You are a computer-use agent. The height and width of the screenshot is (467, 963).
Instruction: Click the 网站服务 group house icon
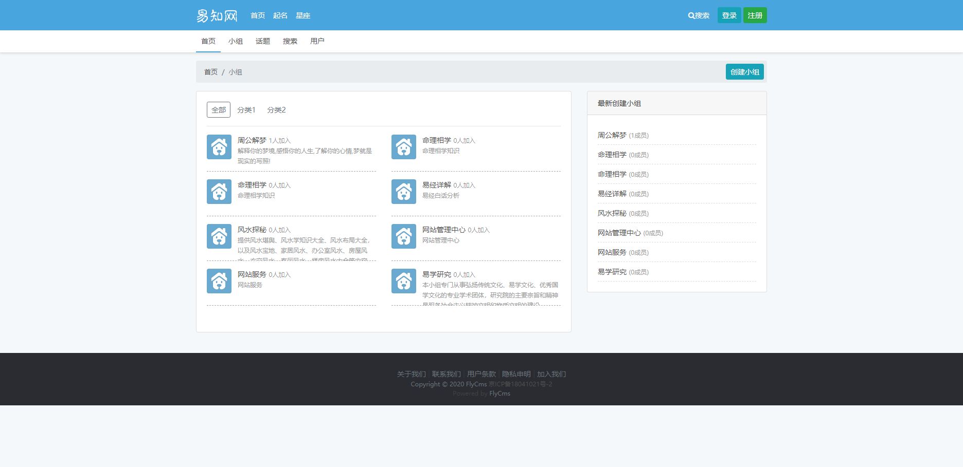pyautogui.click(x=219, y=281)
